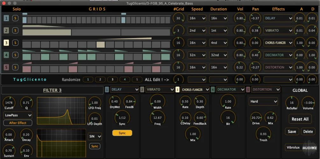The height and width of the screenshot is (159, 320).
Task: Click the Reset All button
Action: coord(300,119)
